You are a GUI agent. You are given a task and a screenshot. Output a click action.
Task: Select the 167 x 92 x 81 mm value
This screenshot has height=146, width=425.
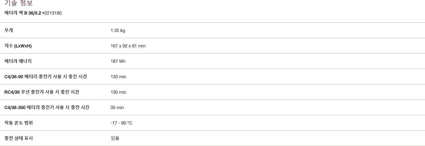tap(128, 46)
